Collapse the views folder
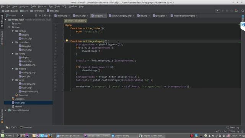Screen dimensions: 245x138 13,80
